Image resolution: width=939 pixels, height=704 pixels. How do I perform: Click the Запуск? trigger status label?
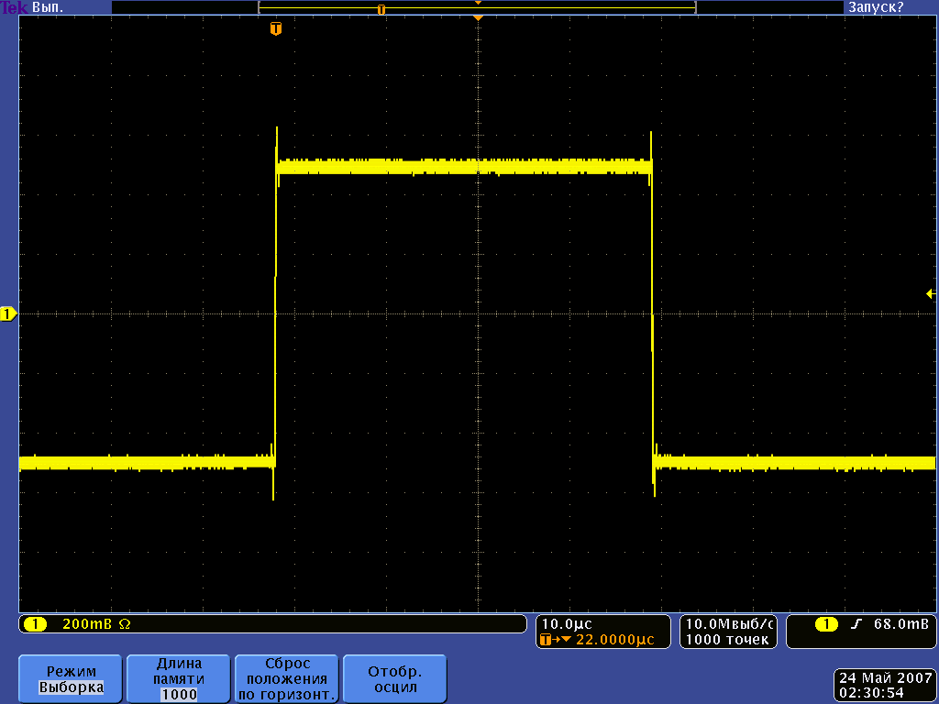click(x=875, y=6)
